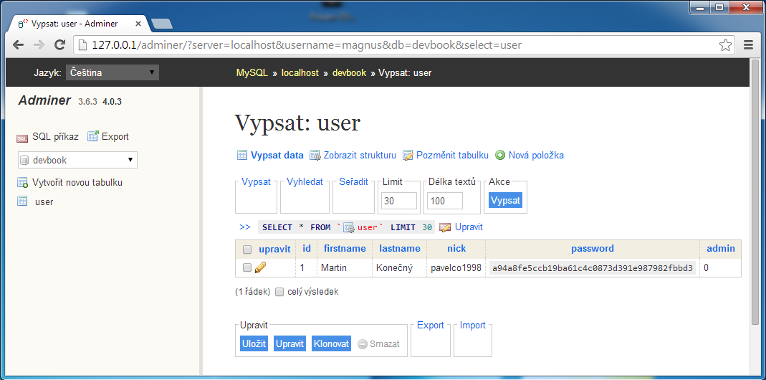This screenshot has width=766, height=380.
Task: Sort by firstname column header
Action: pyautogui.click(x=345, y=249)
